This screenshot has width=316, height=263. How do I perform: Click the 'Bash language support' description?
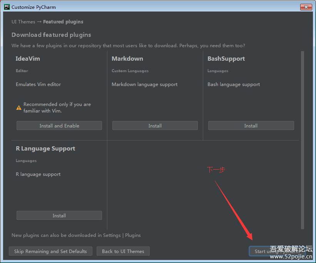tap(234, 84)
